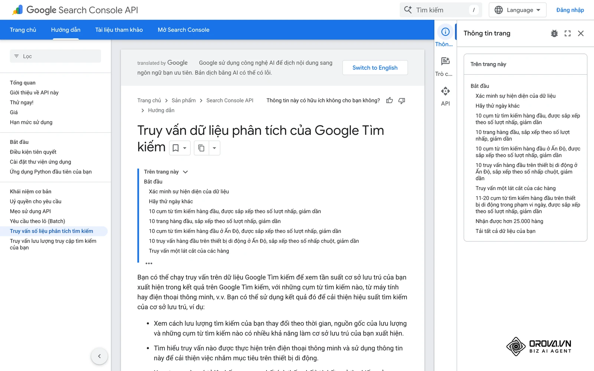This screenshot has width=594, height=371.
Task: Open the Tài liệu tham khảo tab
Action: click(119, 30)
